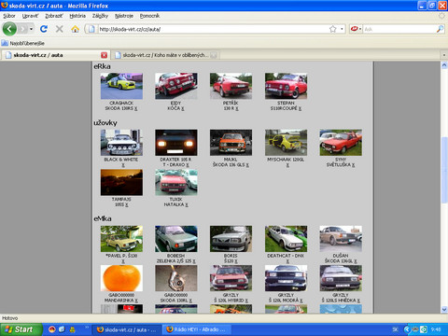Click the Ask search input field
The width and height of the screenshot is (448, 336).
pyautogui.click(x=399, y=29)
